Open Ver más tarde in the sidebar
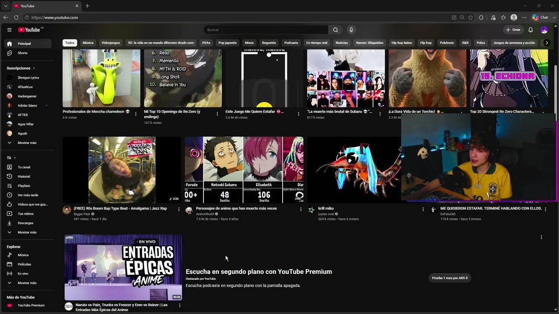This screenshot has width=559, height=314. pos(28,195)
